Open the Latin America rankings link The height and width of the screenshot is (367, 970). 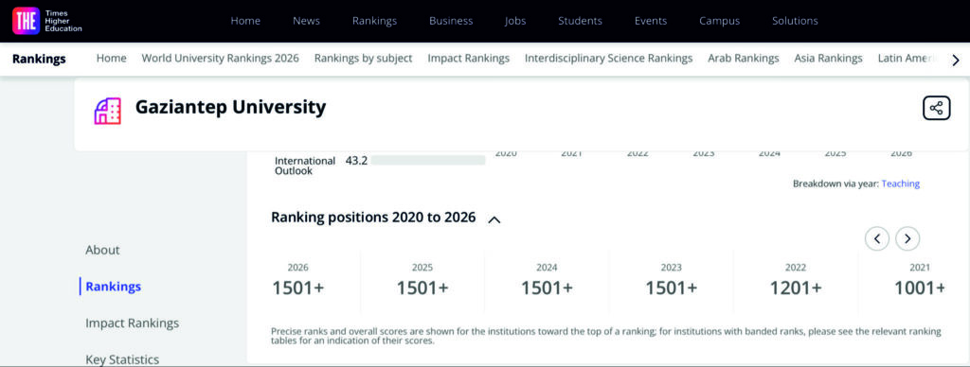(908, 58)
